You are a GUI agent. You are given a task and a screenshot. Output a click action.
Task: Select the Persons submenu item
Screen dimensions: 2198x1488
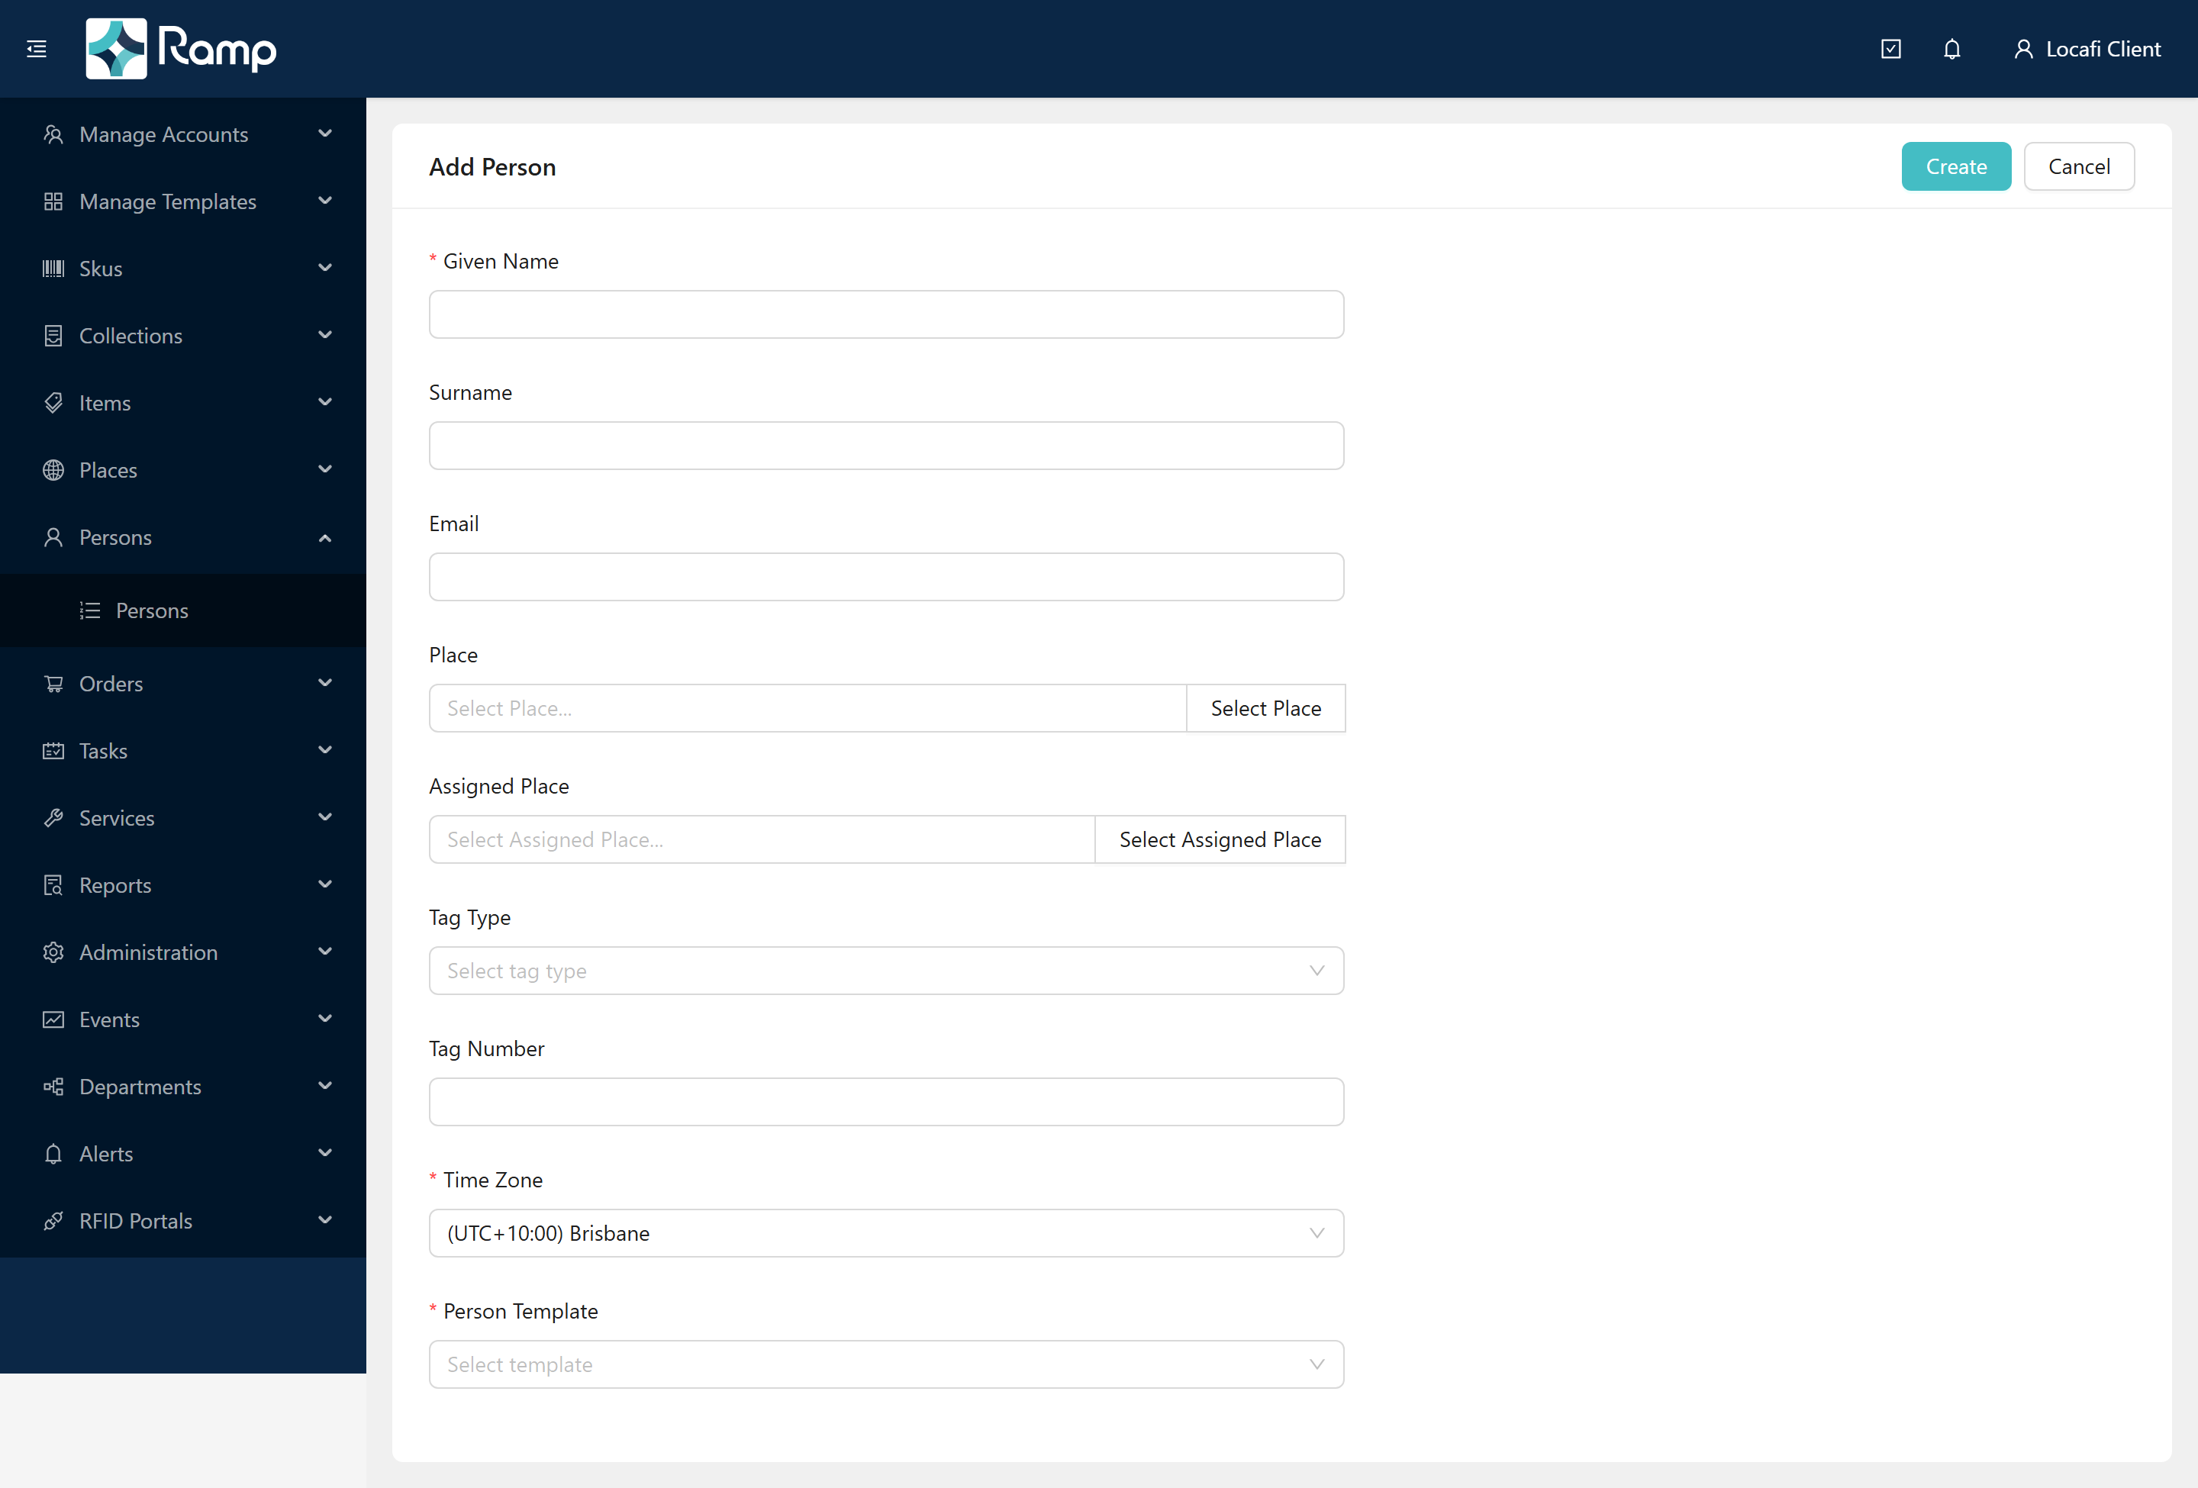(182, 610)
